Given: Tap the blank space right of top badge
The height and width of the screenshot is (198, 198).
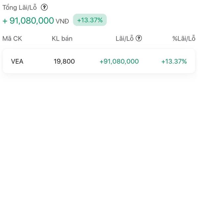Looking at the screenshot, I should (x=148, y=20).
